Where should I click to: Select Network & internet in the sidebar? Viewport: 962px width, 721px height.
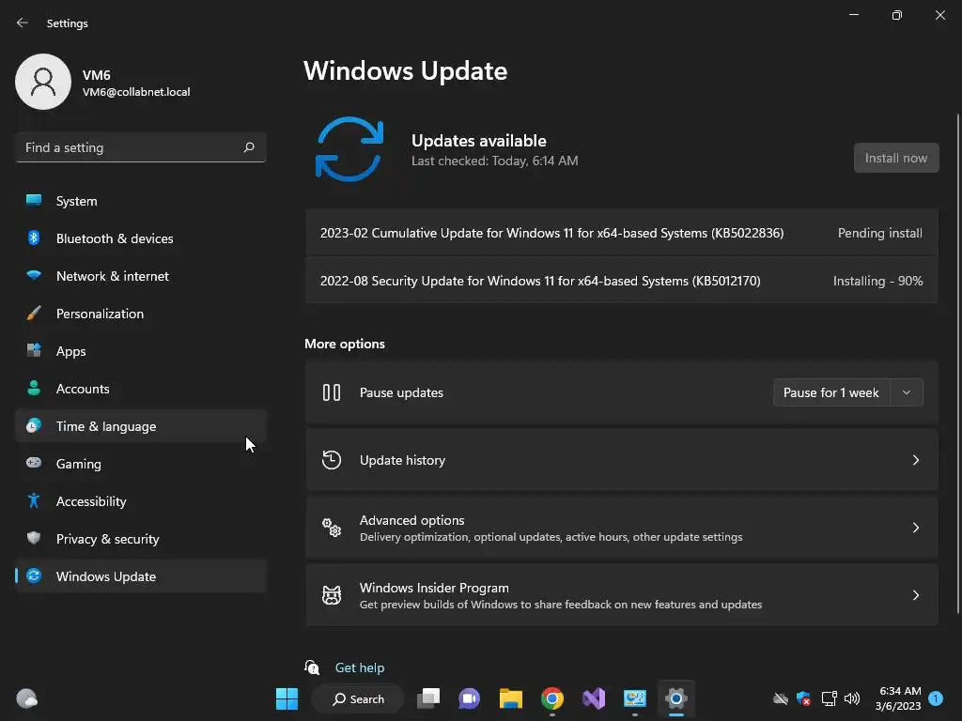[x=141, y=276]
